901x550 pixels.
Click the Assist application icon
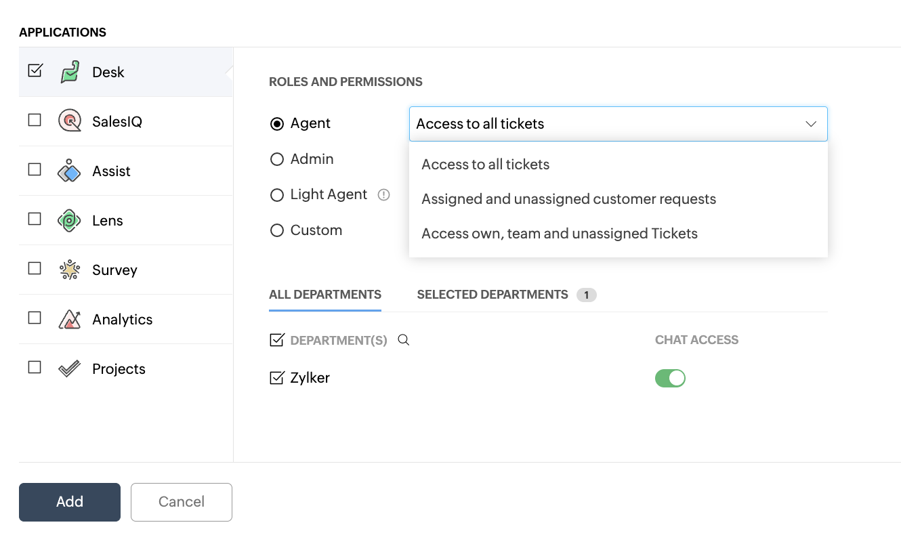(x=70, y=171)
